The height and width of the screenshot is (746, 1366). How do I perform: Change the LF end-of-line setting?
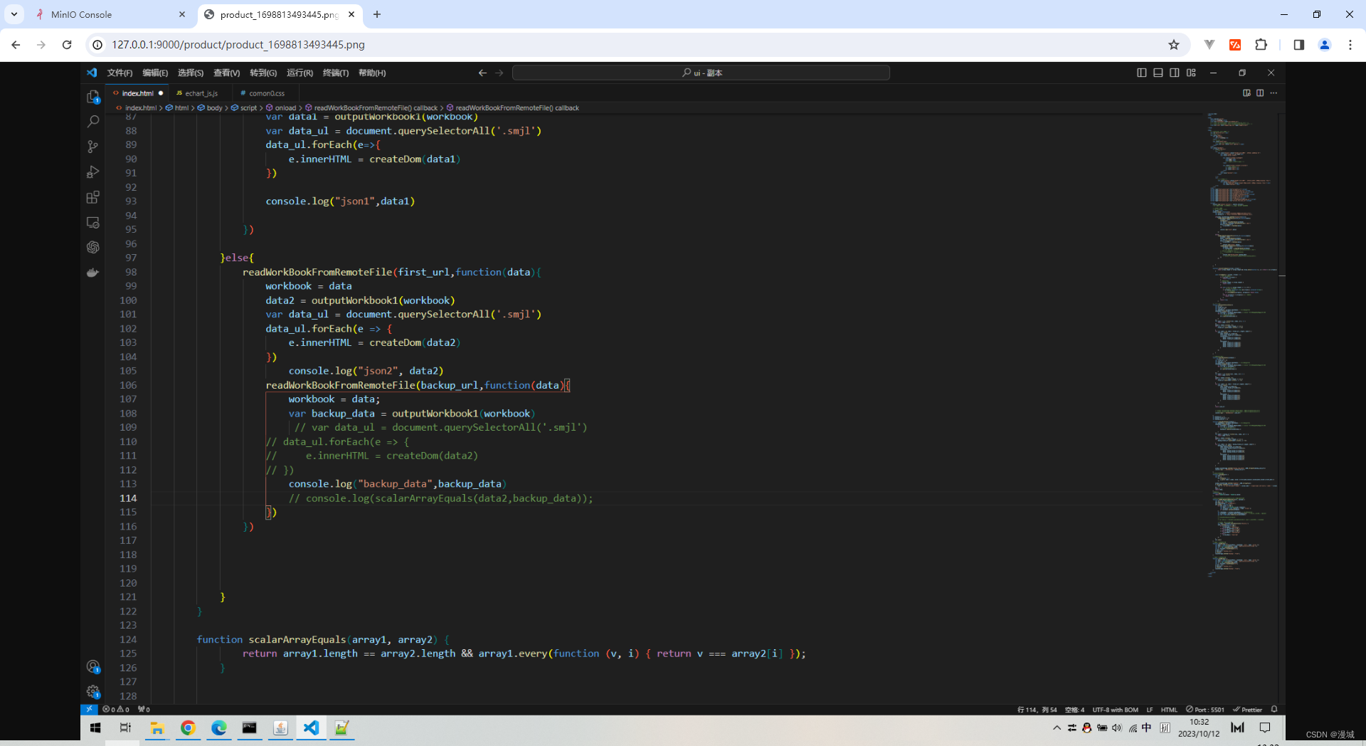click(x=1150, y=710)
